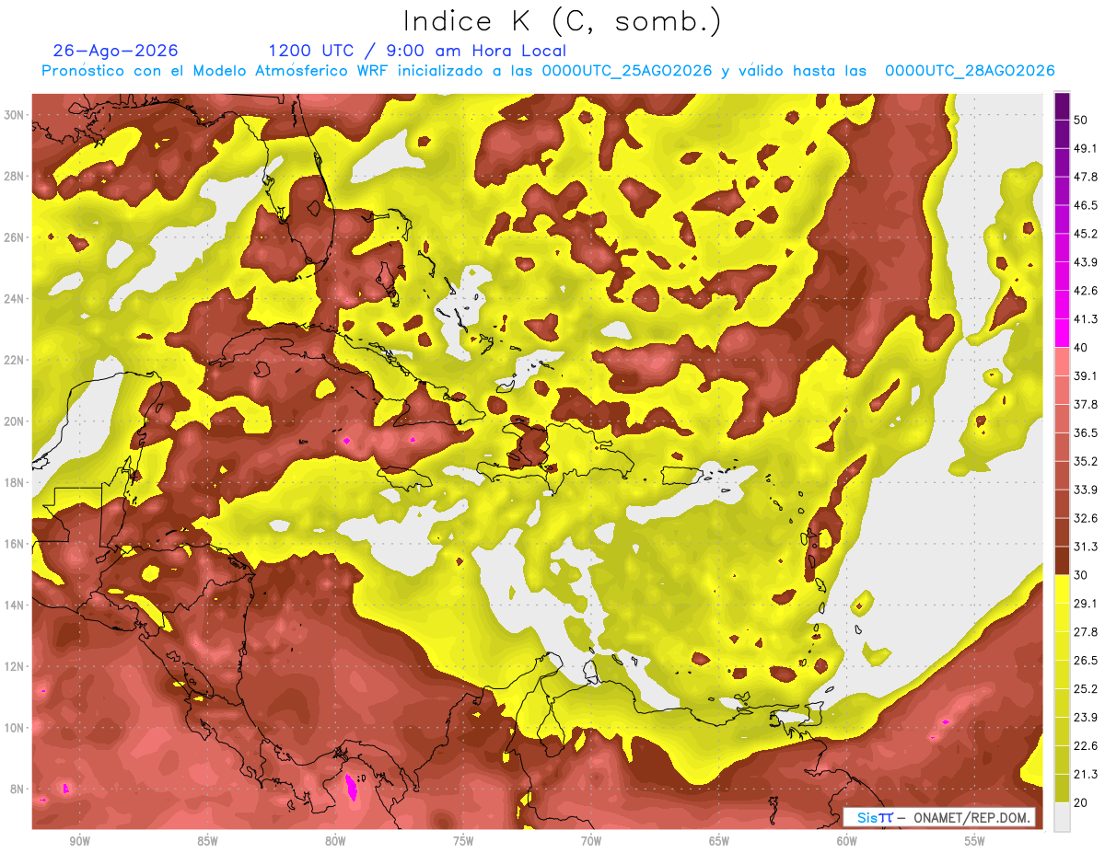
Task: Click the colorbar value 37.8
Action: pos(1085,404)
